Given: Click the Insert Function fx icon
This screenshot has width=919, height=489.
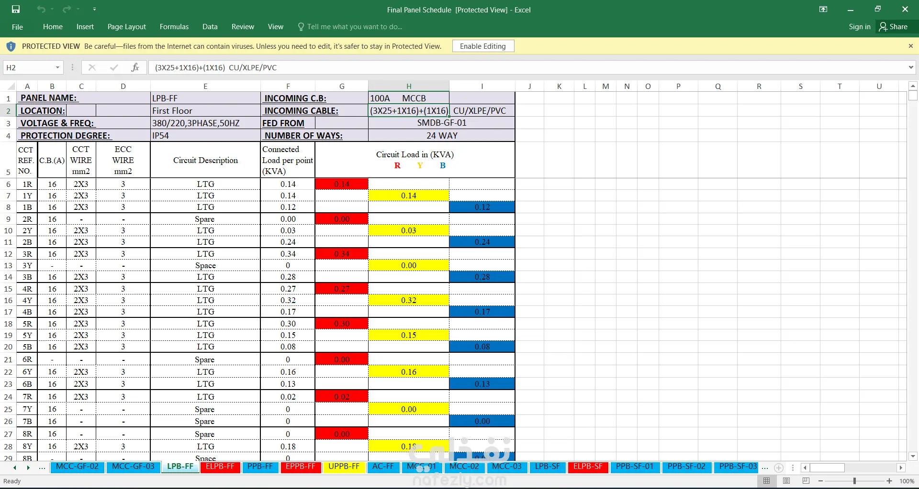Looking at the screenshot, I should (x=135, y=67).
